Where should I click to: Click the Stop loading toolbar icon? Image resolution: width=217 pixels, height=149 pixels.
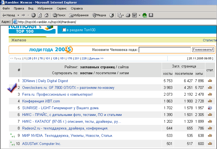[33, 15]
